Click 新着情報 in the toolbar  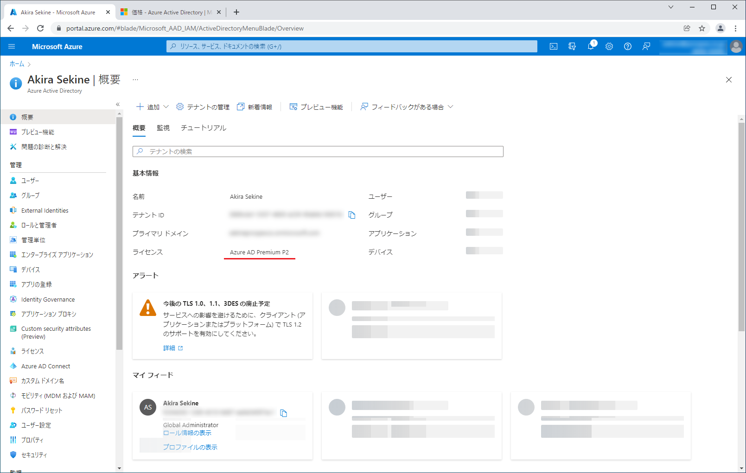(255, 107)
